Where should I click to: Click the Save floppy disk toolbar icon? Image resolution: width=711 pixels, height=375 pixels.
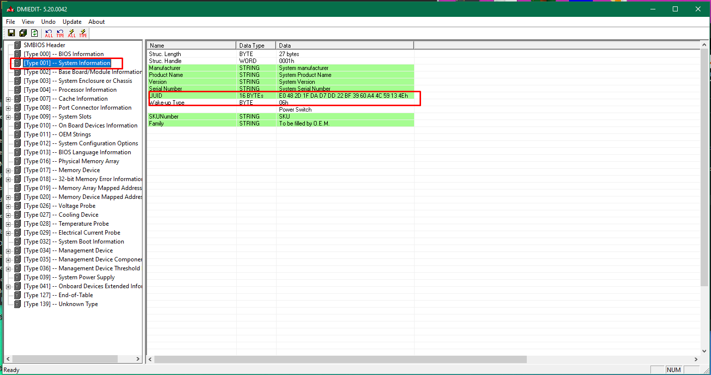click(11, 33)
